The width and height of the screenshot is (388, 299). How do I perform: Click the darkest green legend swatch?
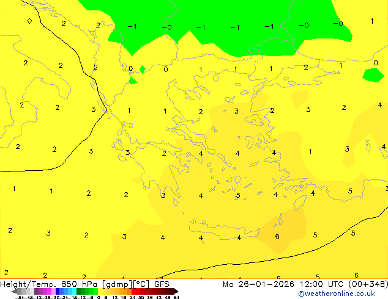(78, 291)
